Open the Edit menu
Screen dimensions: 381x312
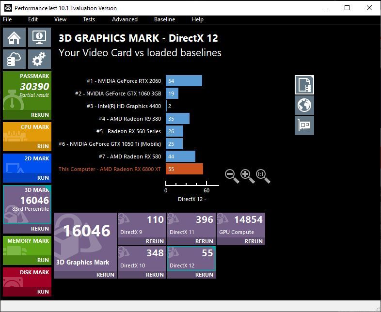coord(33,19)
